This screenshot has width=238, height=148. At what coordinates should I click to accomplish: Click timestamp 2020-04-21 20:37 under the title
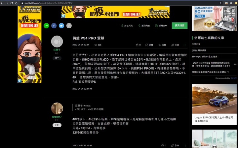81,45
